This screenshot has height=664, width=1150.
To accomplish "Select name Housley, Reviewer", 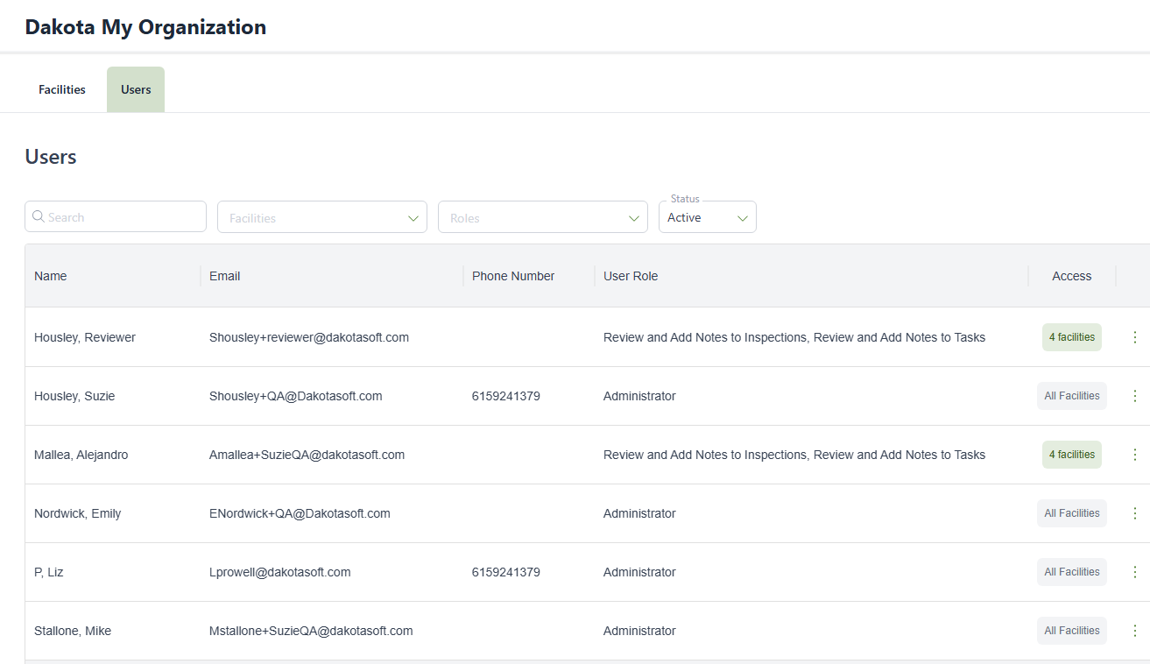I will pos(85,337).
